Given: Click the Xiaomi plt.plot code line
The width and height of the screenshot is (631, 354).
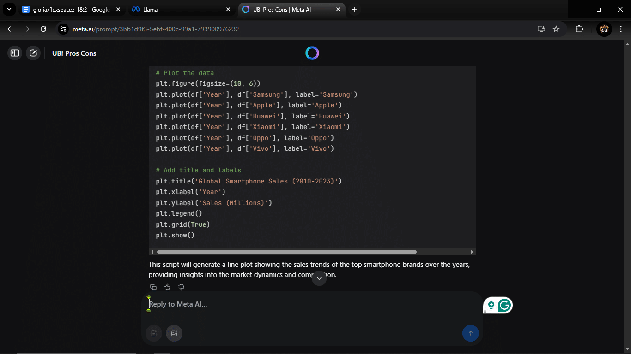Looking at the screenshot, I should click(x=253, y=127).
